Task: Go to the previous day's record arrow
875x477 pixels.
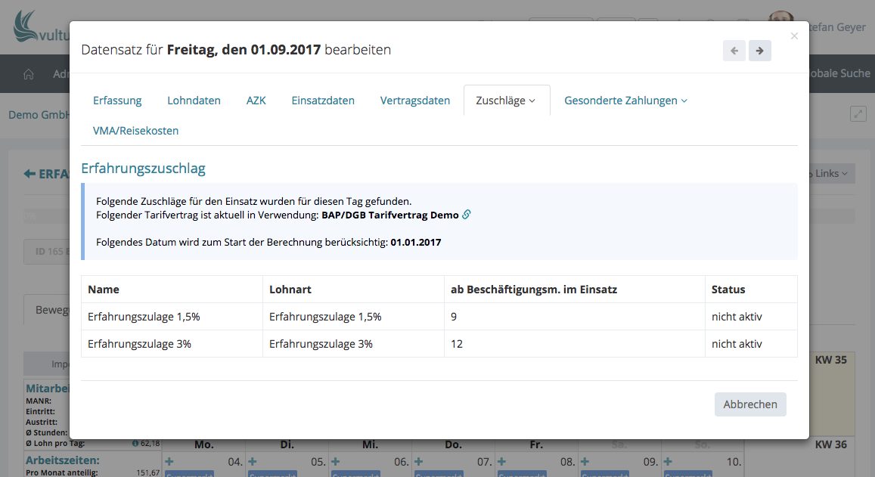Action: click(734, 51)
